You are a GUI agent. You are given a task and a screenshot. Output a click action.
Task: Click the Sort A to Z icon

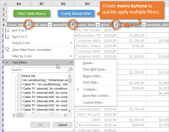pyautogui.click(x=7, y=31)
